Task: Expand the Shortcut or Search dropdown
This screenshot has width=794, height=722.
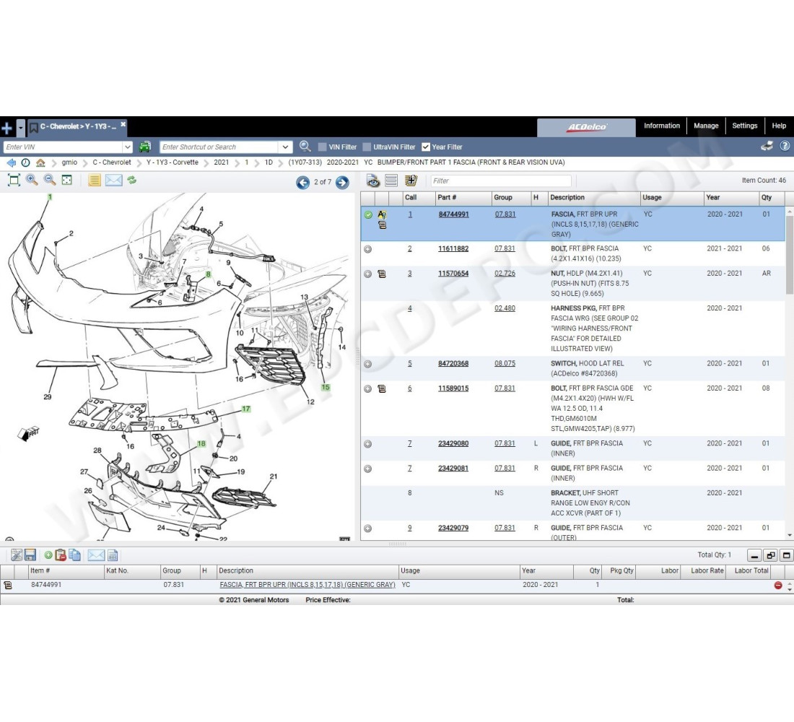Action: point(286,147)
